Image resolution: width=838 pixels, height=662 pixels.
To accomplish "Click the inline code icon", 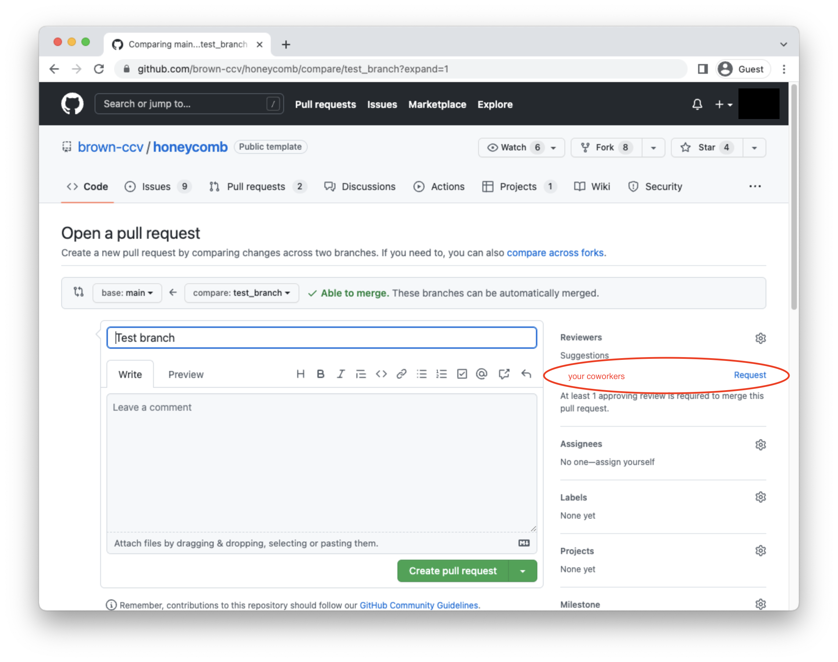I will click(x=381, y=374).
